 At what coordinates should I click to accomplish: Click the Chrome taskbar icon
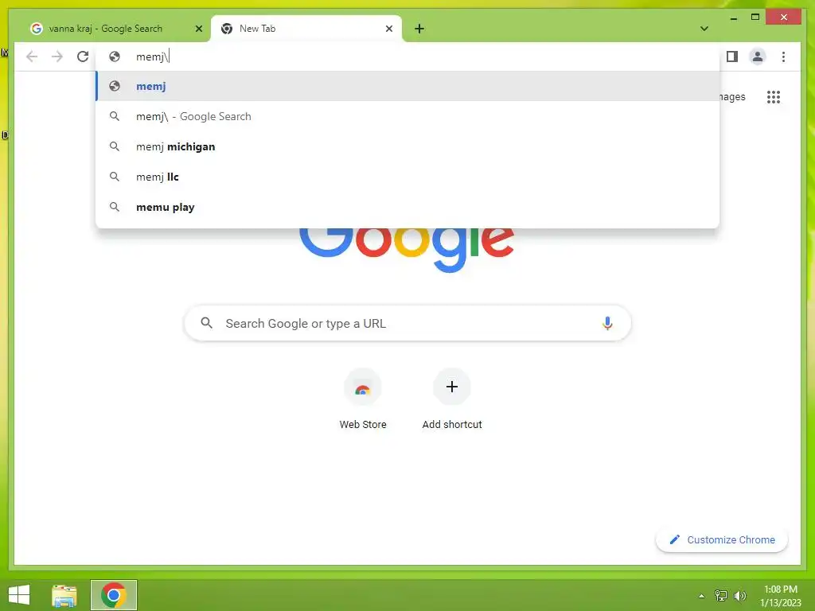(114, 595)
